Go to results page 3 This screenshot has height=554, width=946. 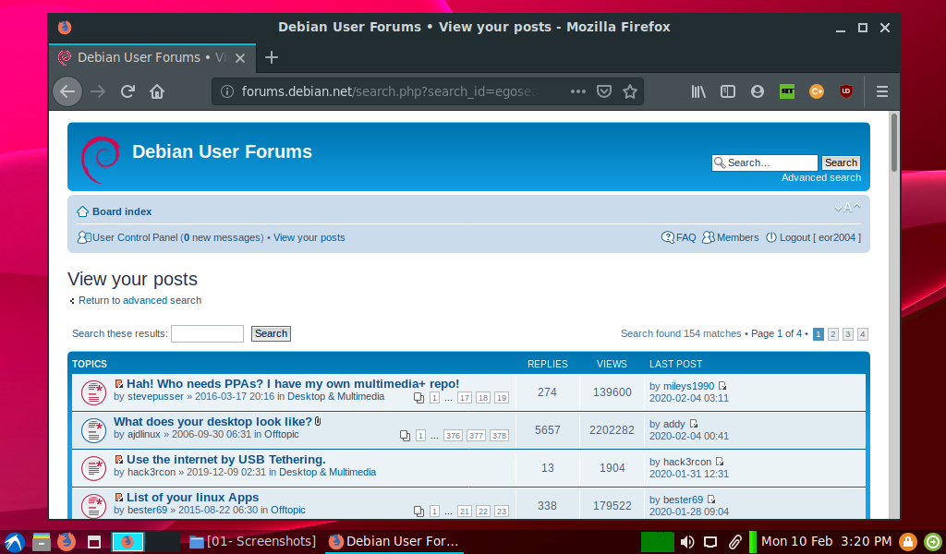point(848,334)
